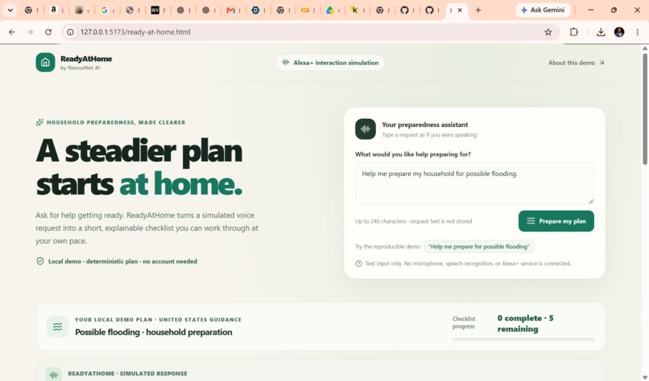
Task: View site information icon in address bar
Action: coord(70,32)
